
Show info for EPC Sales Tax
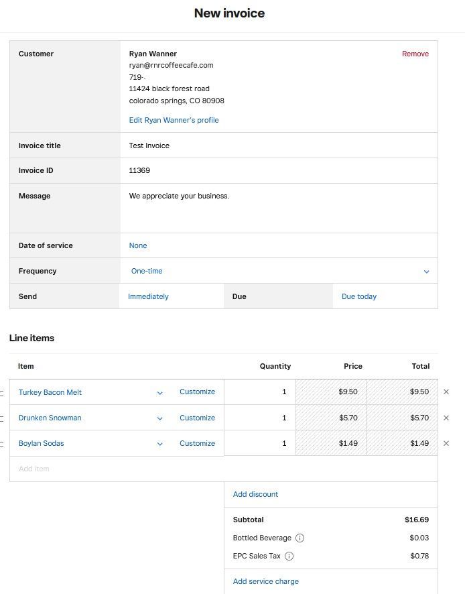coord(289,556)
